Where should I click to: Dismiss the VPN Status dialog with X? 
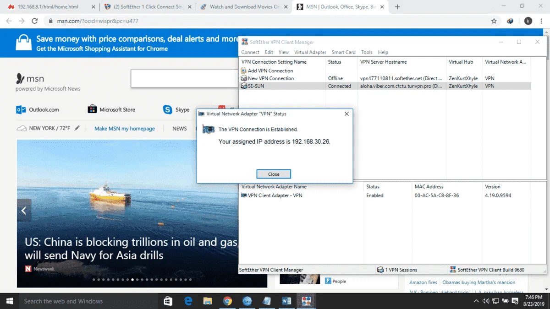(346, 114)
